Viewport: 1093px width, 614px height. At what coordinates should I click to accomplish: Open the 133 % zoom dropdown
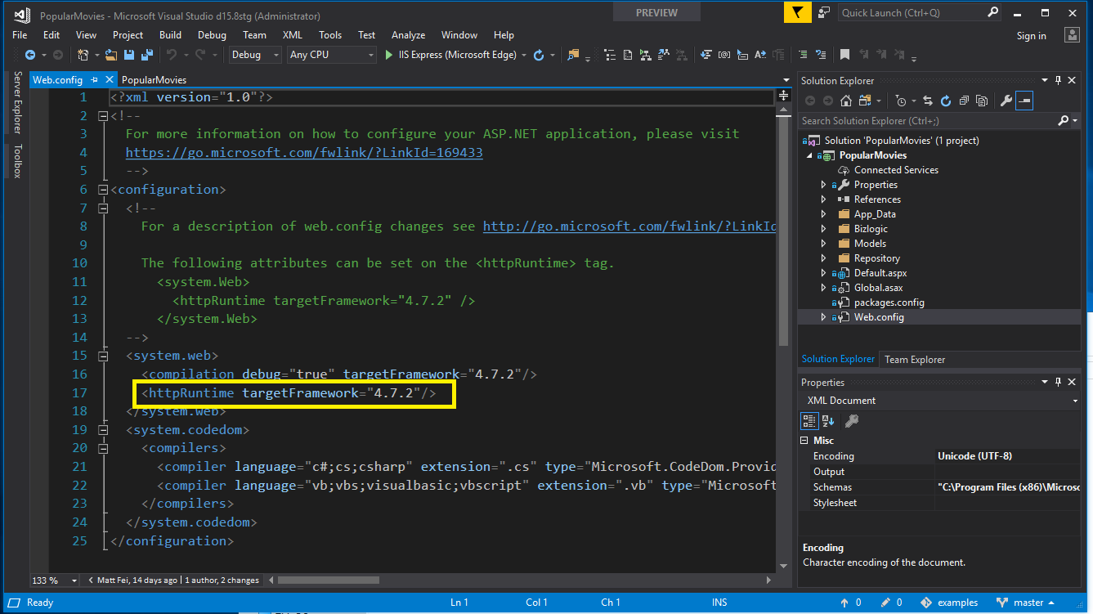pyautogui.click(x=74, y=580)
